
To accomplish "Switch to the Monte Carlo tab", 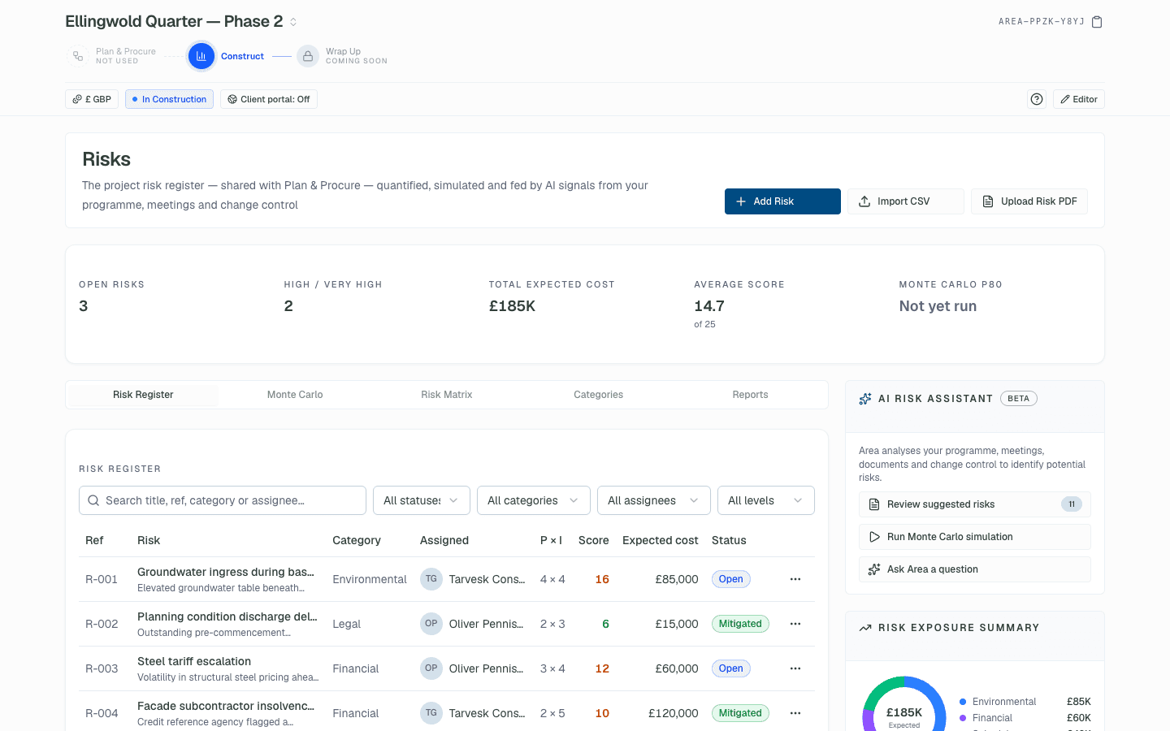I will 295,395.
